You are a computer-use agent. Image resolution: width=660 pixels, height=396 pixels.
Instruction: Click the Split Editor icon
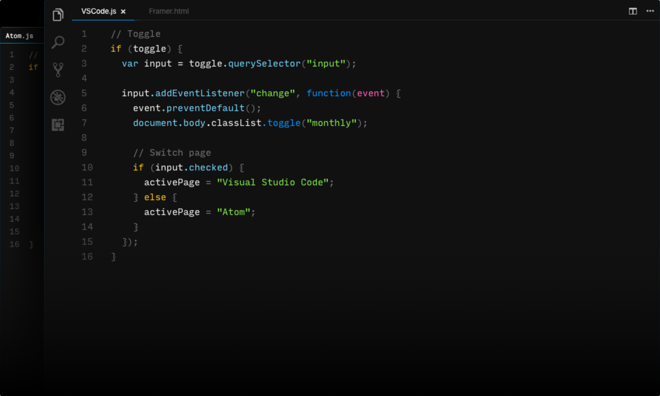point(633,11)
